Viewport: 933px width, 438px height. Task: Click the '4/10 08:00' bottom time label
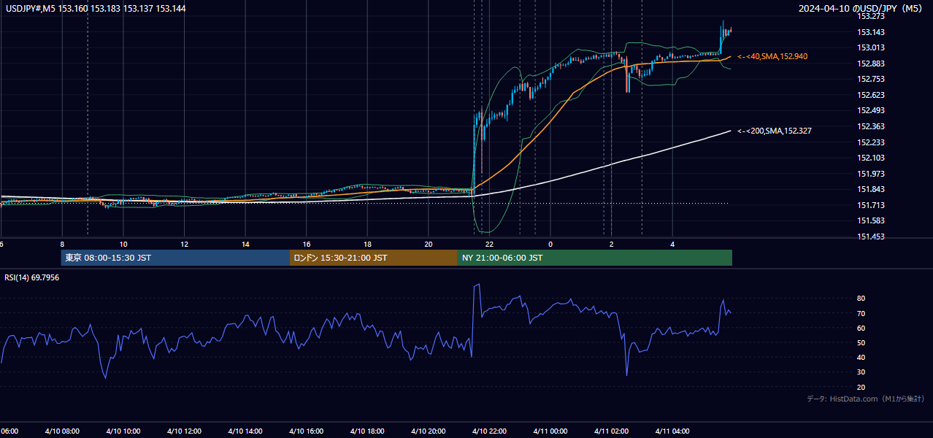[62, 431]
